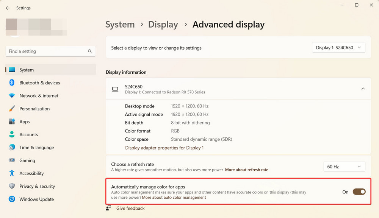Open Bluetooth & devices settings icon
Viewport: 379px width, 218px height.
pyautogui.click(x=12, y=83)
